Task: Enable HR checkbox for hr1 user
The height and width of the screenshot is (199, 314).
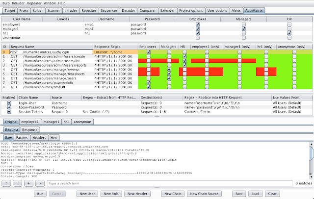Action: tap(290, 32)
